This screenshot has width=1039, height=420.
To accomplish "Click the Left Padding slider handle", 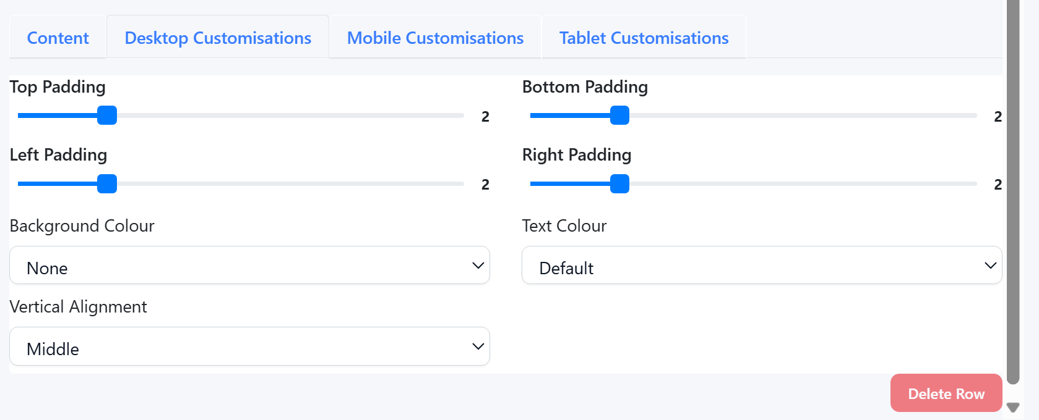I will [x=107, y=184].
